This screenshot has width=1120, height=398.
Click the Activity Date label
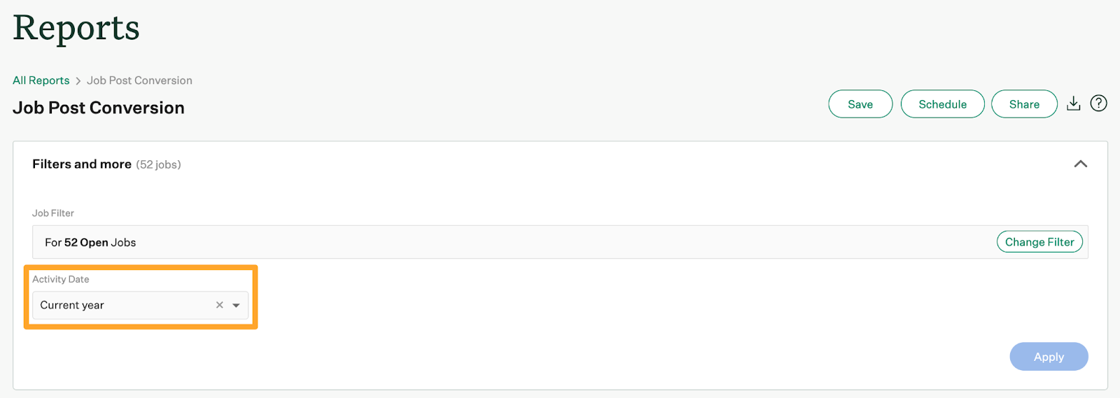[x=61, y=279]
